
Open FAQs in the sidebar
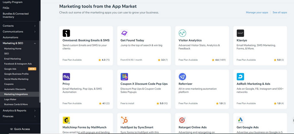click(x=6, y=8)
